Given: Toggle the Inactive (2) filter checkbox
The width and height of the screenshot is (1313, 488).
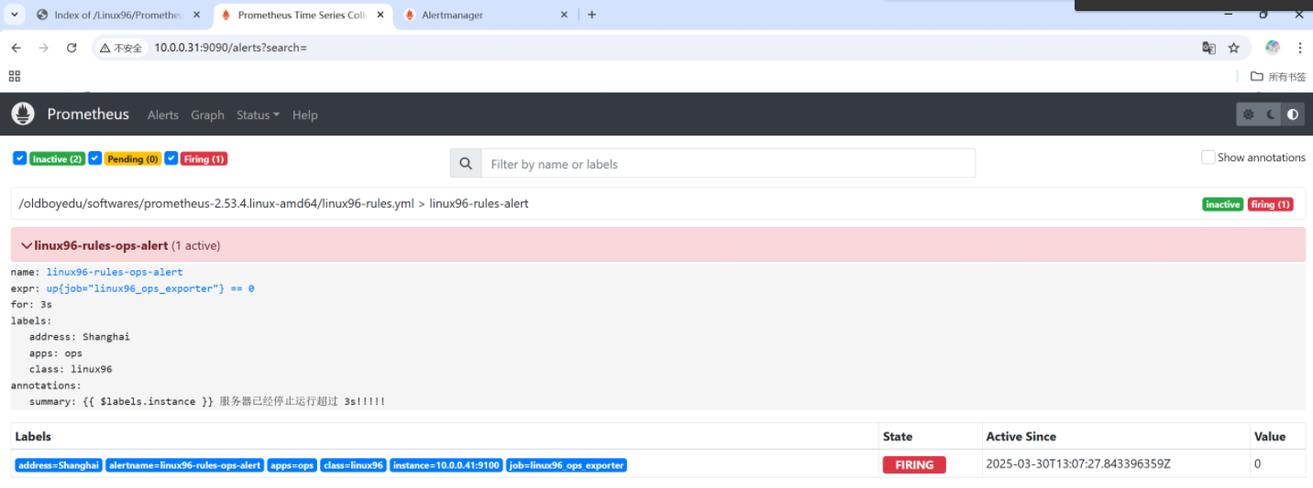Looking at the screenshot, I should click(x=19, y=158).
